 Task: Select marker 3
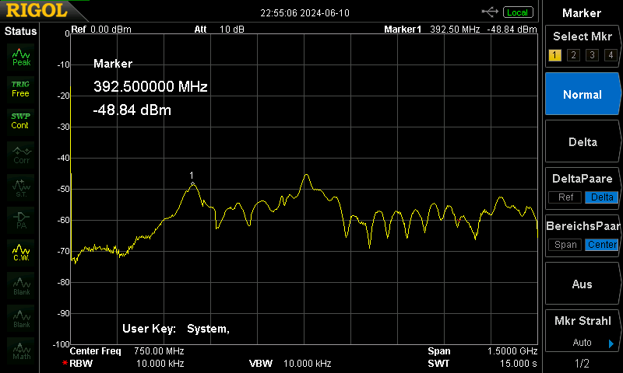tap(592, 55)
